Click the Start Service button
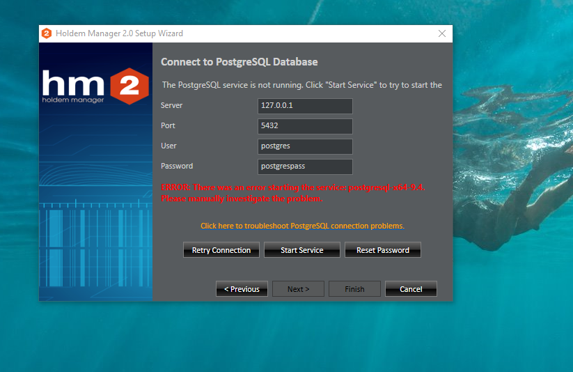This screenshot has width=573, height=372. point(302,250)
